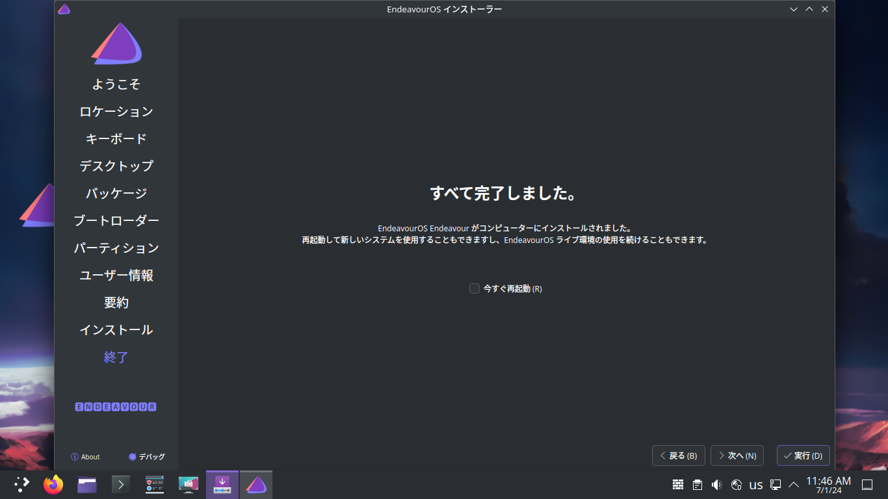Select the パーティション step in sidebar
Screen dimensions: 888x499
tap(116, 248)
